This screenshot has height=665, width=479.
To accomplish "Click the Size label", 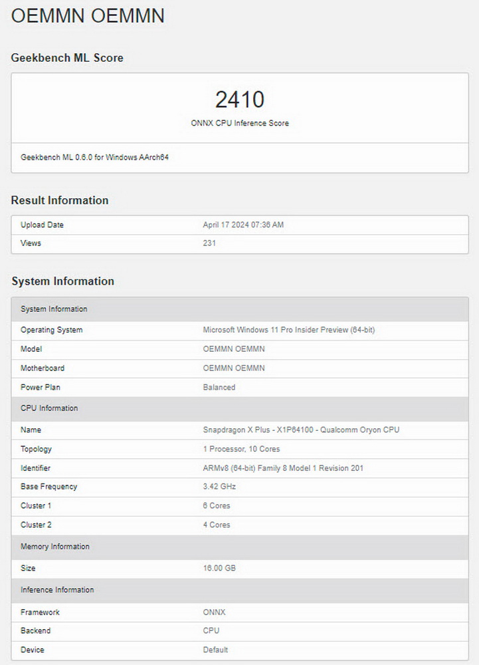I will pos(28,568).
